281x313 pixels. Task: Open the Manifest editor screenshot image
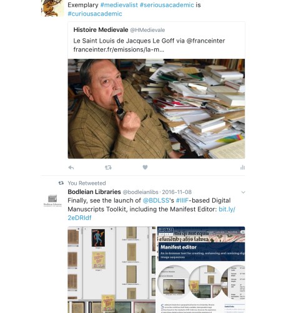pyautogui.click(x=201, y=270)
